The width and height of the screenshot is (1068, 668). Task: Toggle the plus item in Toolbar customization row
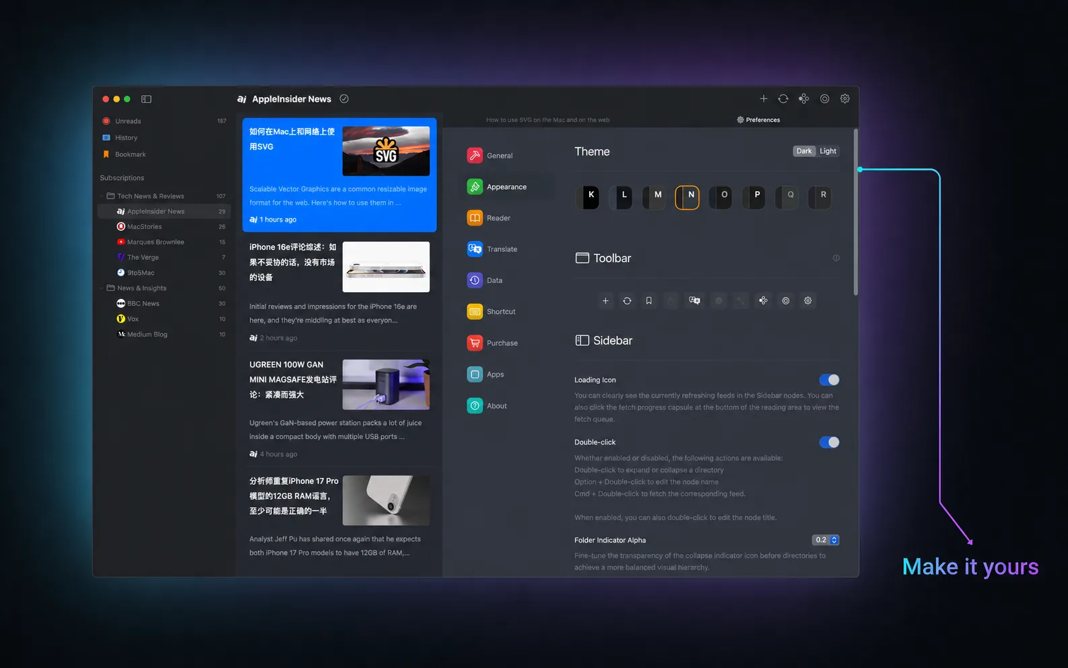click(x=605, y=301)
